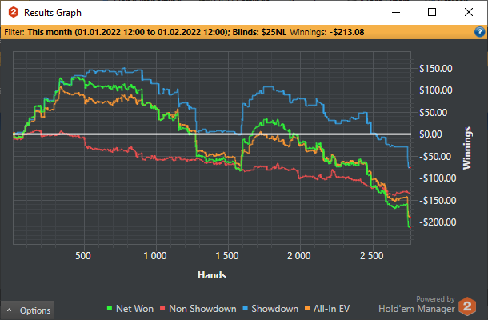Image resolution: width=488 pixels, height=320 pixels.
Task: Click the 2 500 hands axis label
Action: click(372, 256)
